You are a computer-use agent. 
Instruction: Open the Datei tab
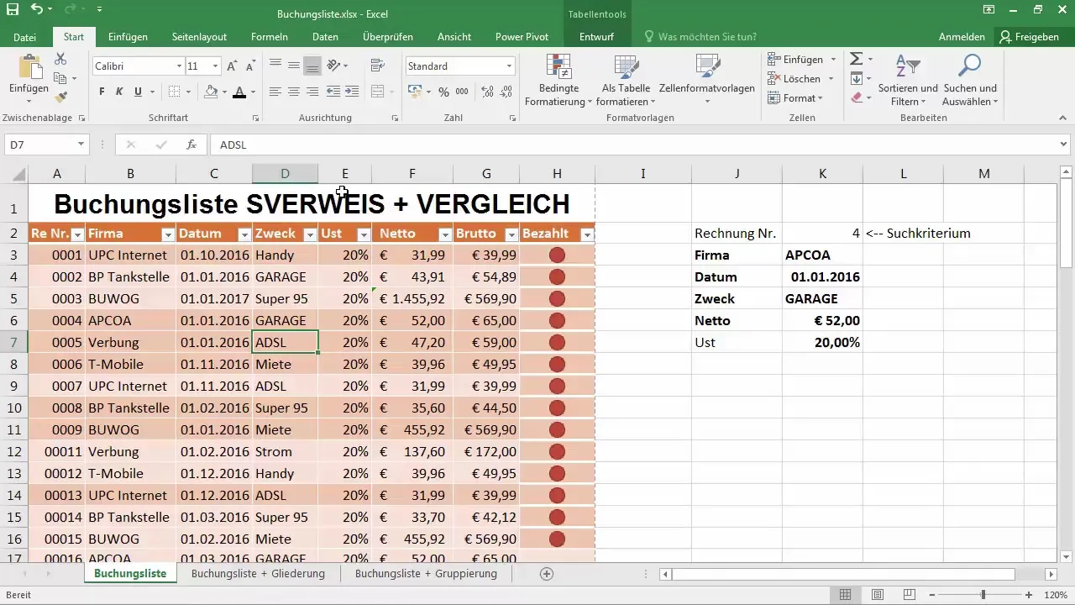pyautogui.click(x=25, y=37)
